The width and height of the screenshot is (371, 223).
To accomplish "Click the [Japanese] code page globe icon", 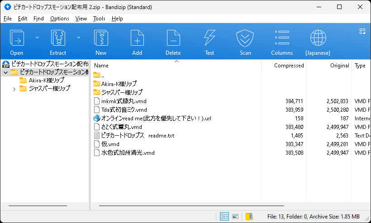I will tap(318, 38).
